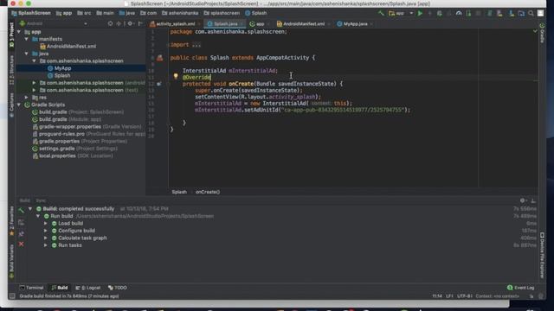Click the SplashScreen breadcrumb in navigation bar
Image resolution: width=554 pixels, height=311 pixels.
[x=31, y=14]
